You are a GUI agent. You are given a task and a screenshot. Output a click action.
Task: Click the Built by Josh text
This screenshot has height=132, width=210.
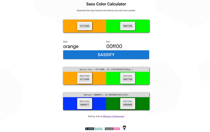click(95, 116)
